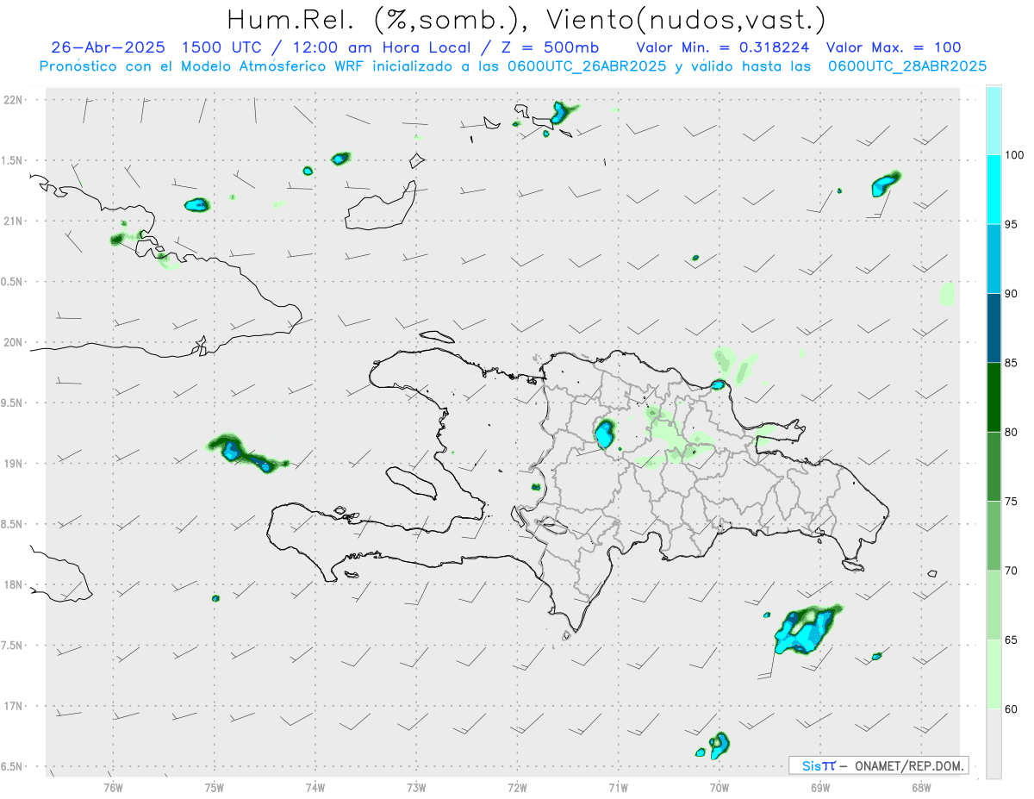
Task: Click the green 75–80 colorbar segment
Action: coord(994,466)
